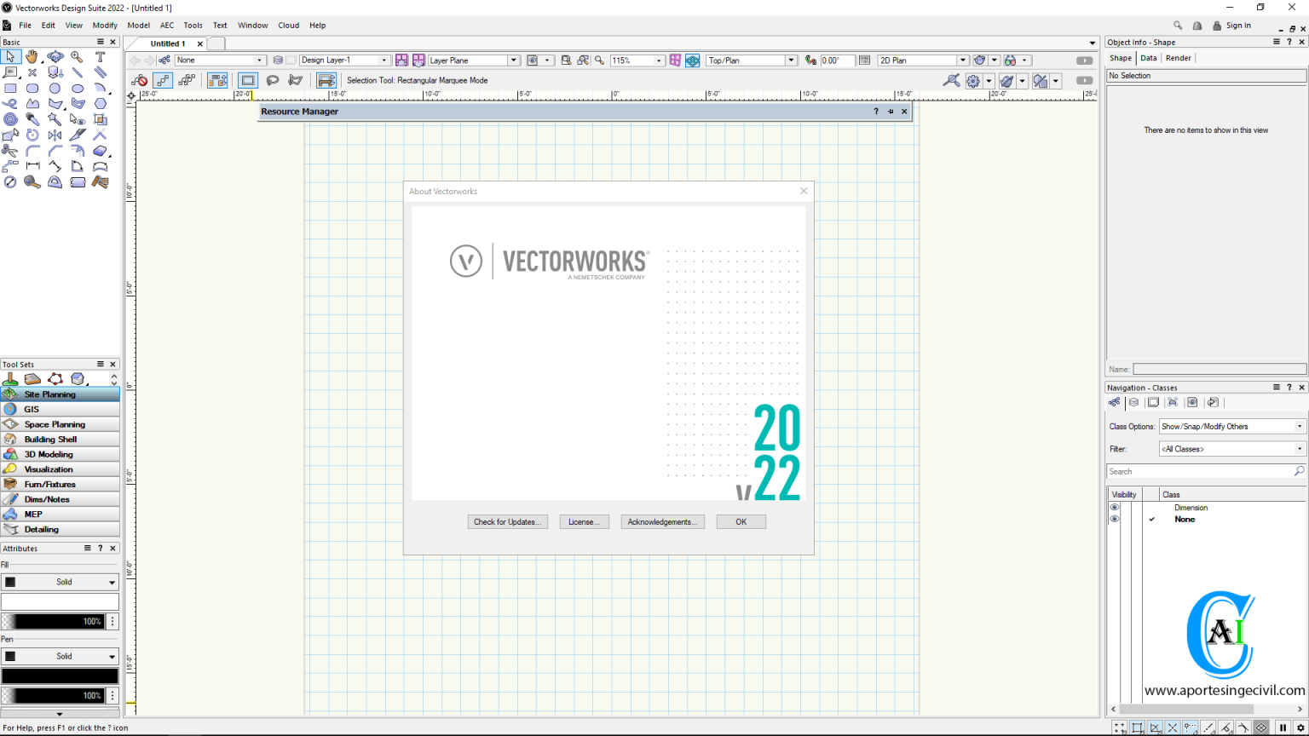
Task: Pick the Rectangle tool
Action: [x=10, y=87]
